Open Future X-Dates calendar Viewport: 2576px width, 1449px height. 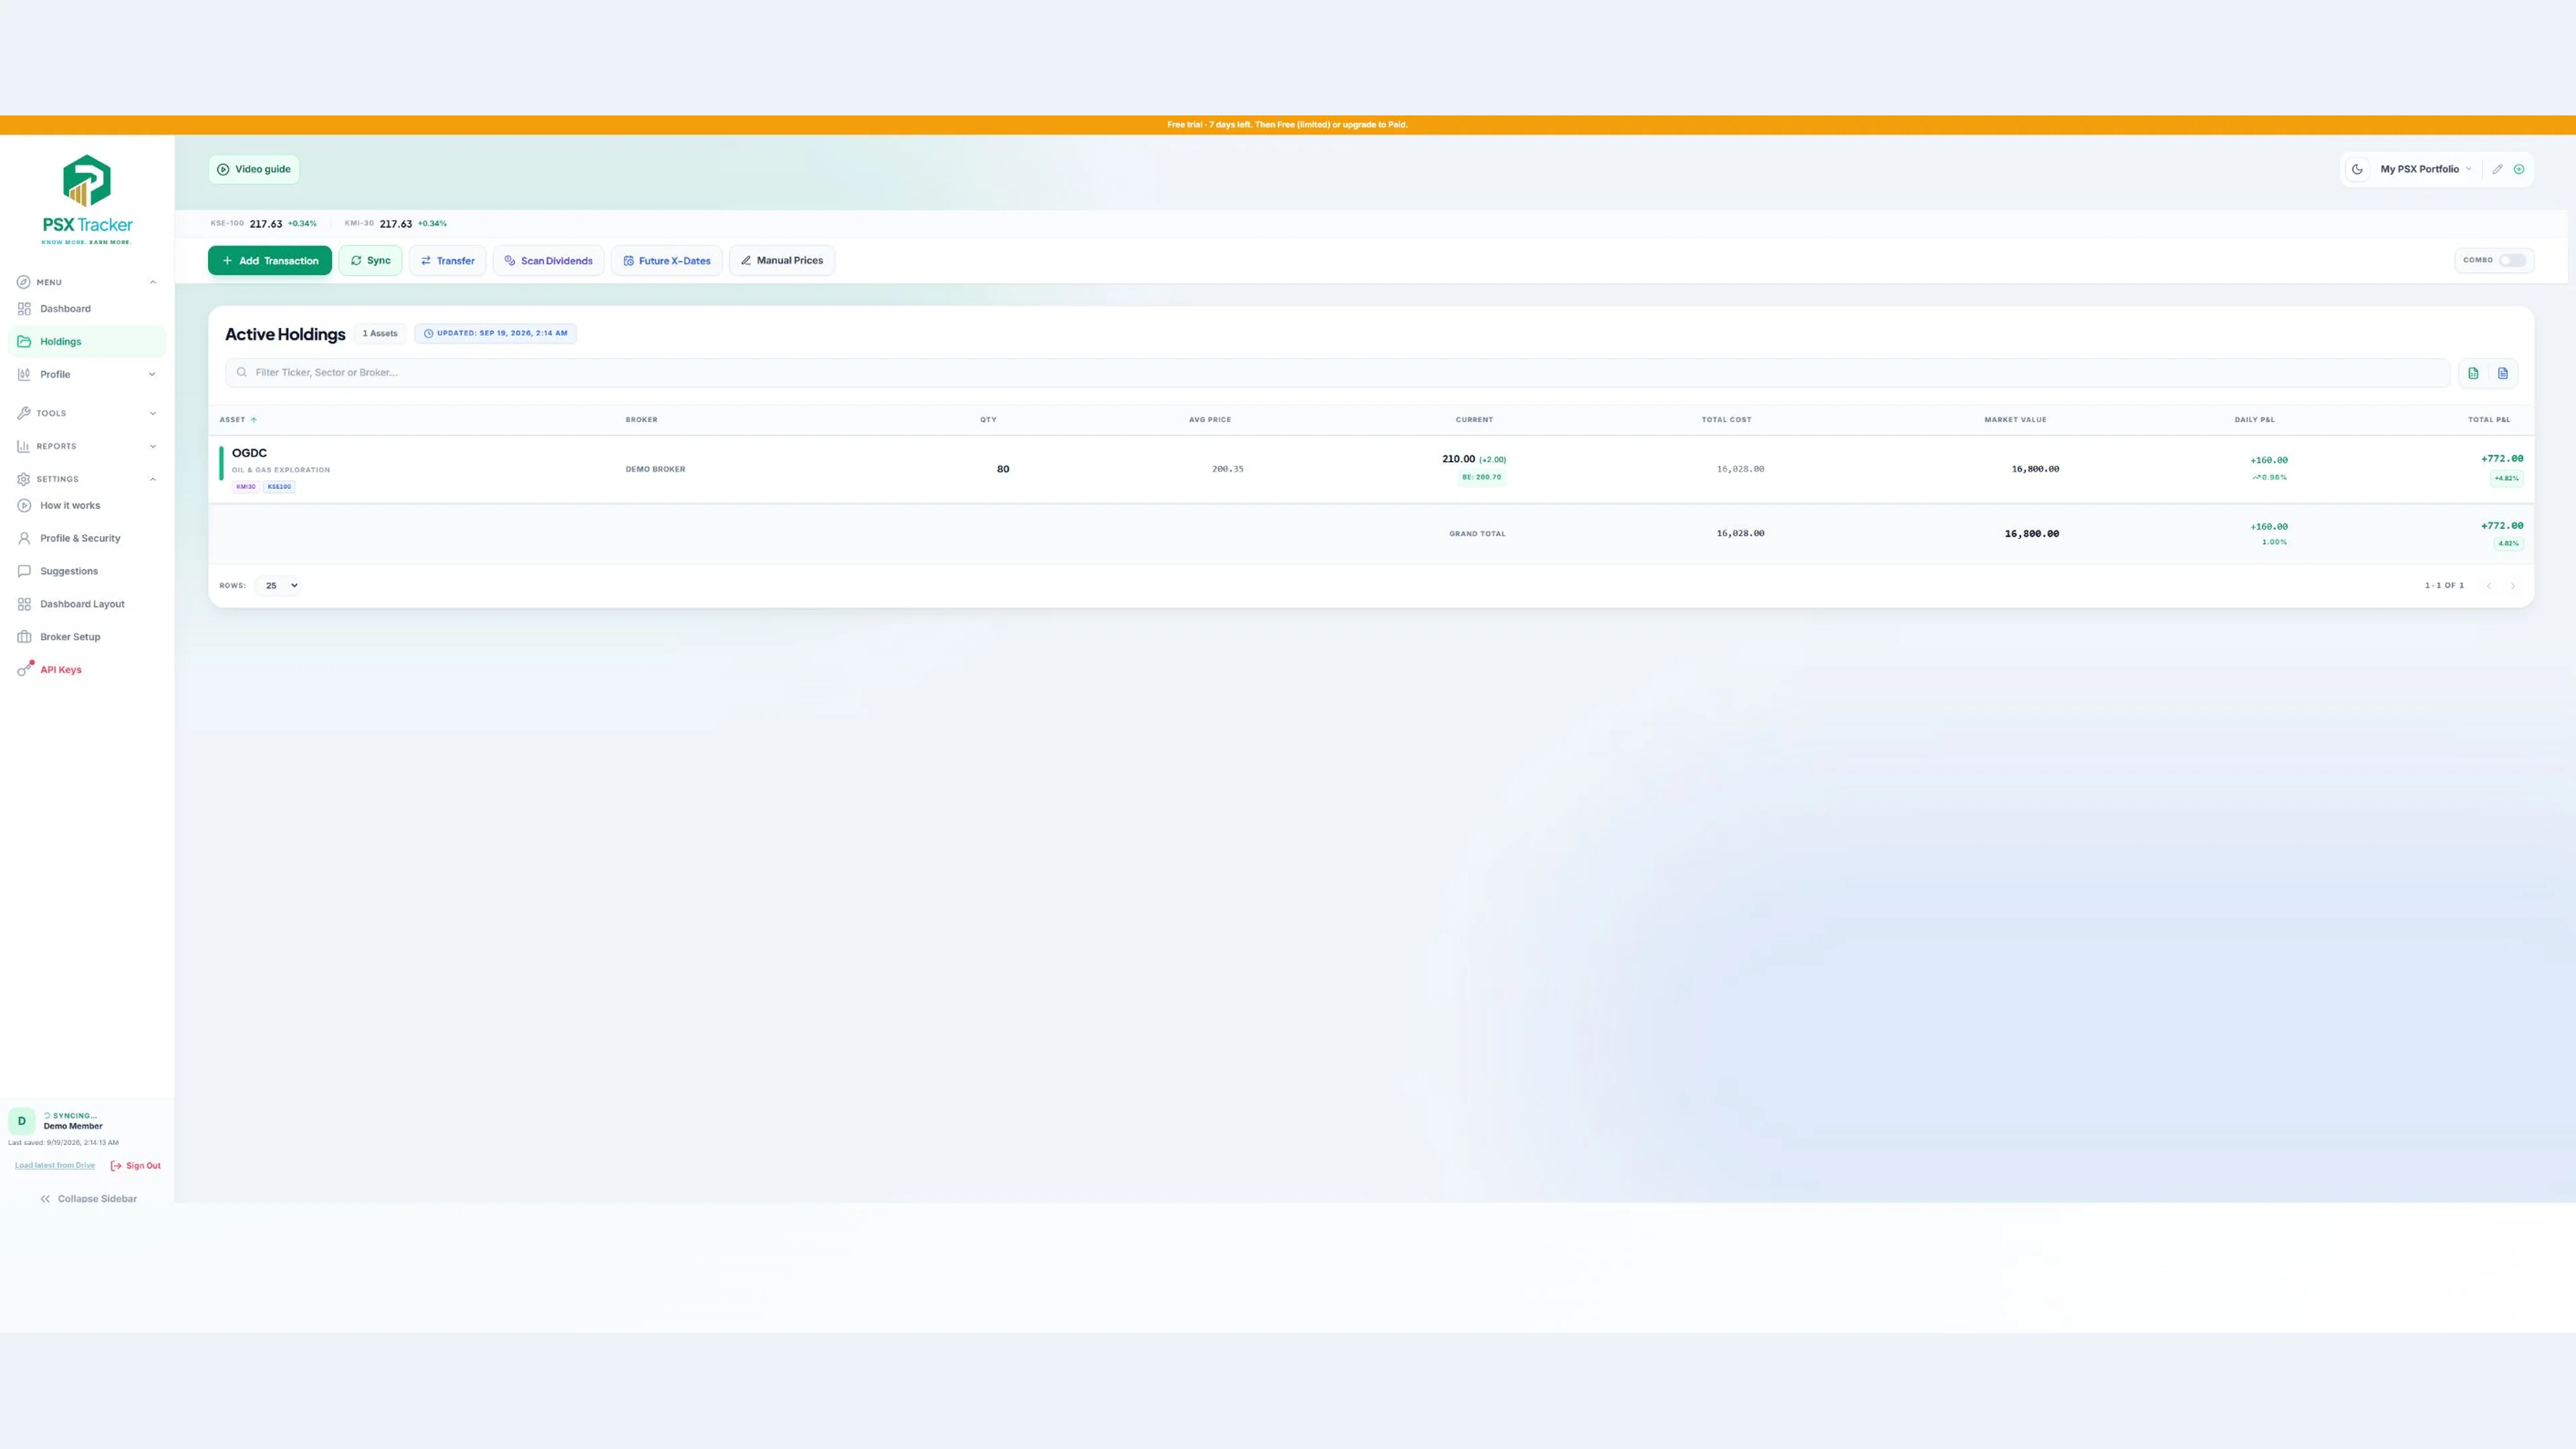667,260
